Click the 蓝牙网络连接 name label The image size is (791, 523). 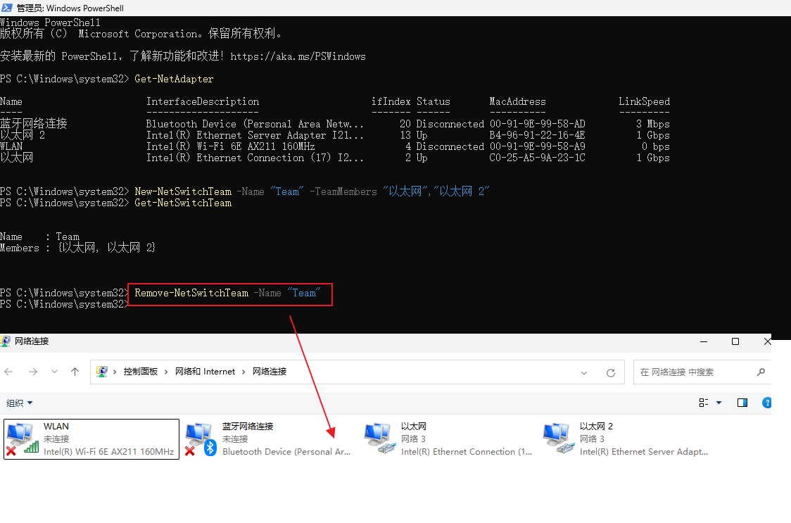(x=248, y=427)
